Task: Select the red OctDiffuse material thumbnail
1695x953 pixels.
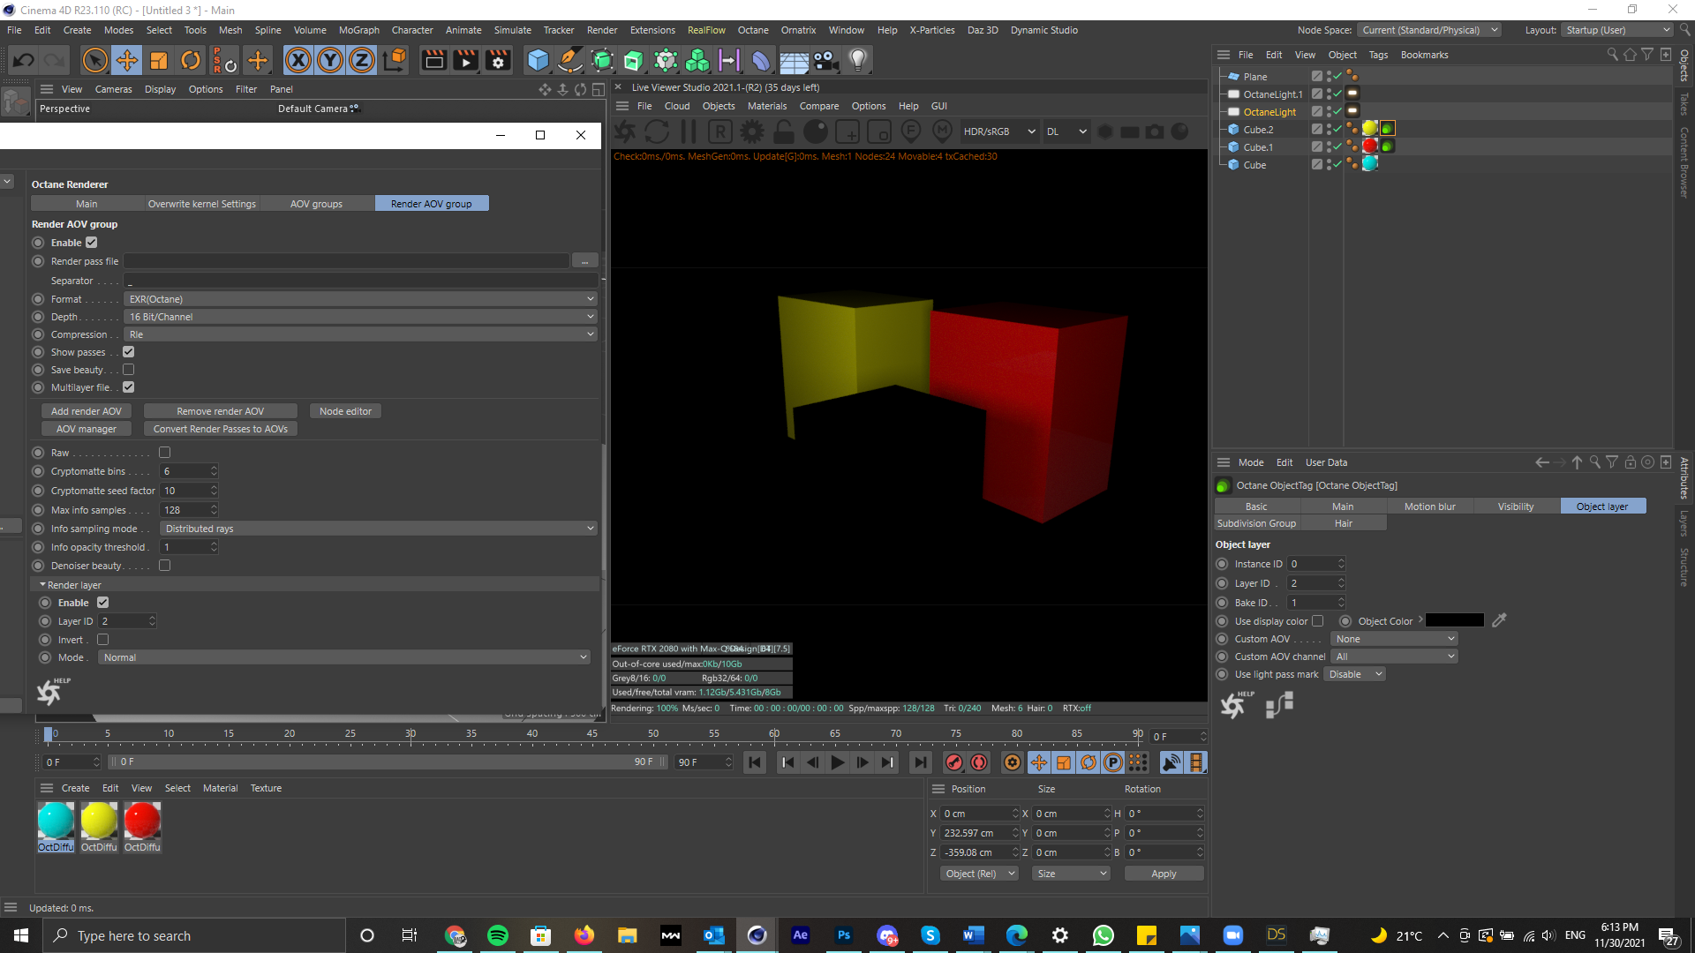Action: [x=142, y=821]
